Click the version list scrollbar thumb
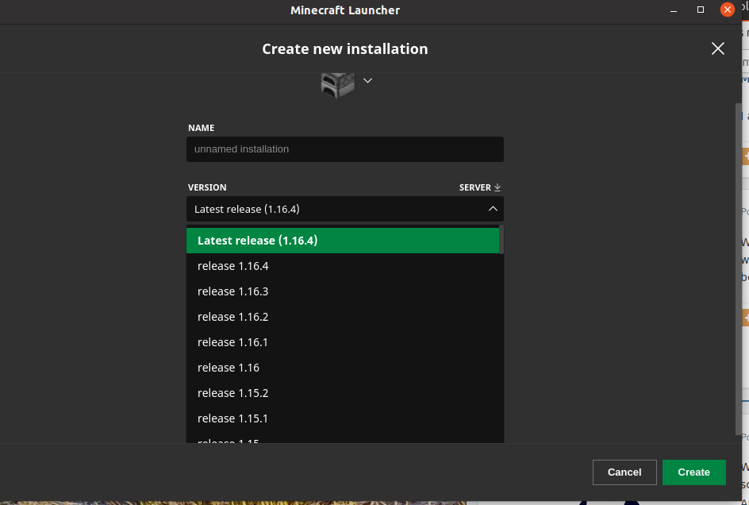Screen dimensions: 749x505 coord(501,239)
